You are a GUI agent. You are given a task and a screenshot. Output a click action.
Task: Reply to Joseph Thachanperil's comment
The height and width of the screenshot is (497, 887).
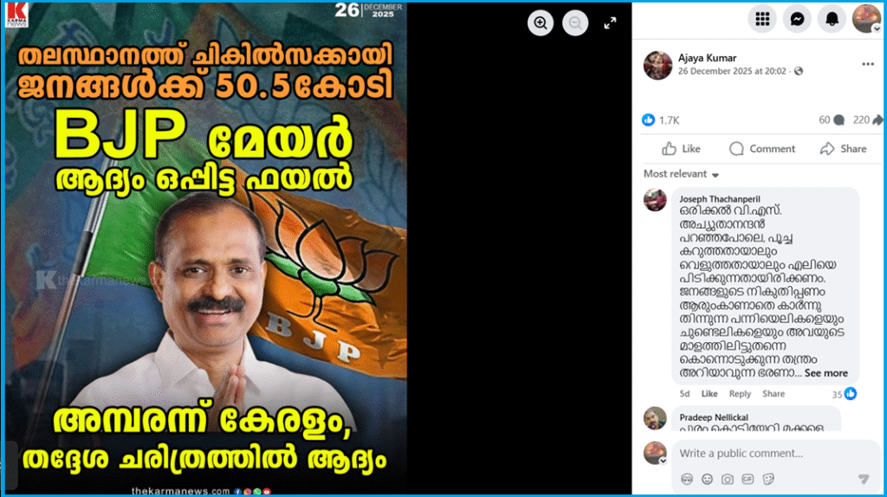click(740, 394)
